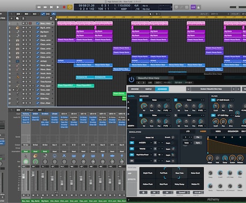246x203 pixels.
Task: Open the AHDSR modulation tab
Action: (x=203, y=131)
